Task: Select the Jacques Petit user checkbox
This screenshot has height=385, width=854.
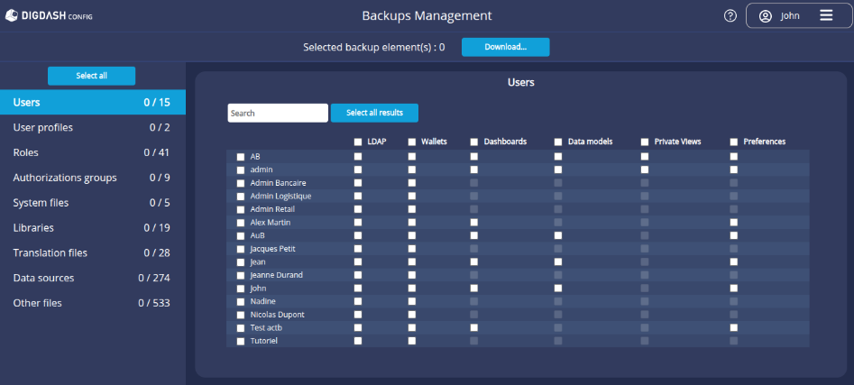Action: pyautogui.click(x=241, y=249)
